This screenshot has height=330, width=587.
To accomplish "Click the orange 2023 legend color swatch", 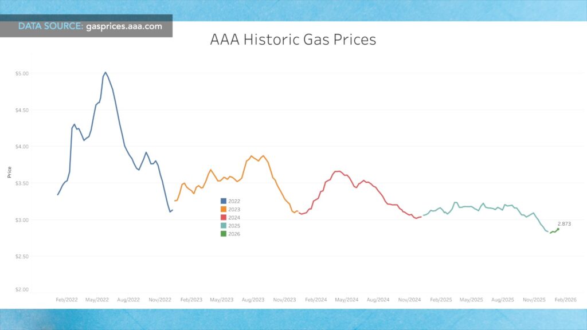I will (223, 209).
